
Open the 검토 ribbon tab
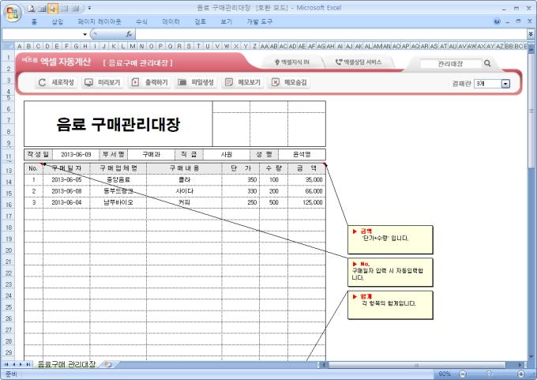[x=201, y=22]
